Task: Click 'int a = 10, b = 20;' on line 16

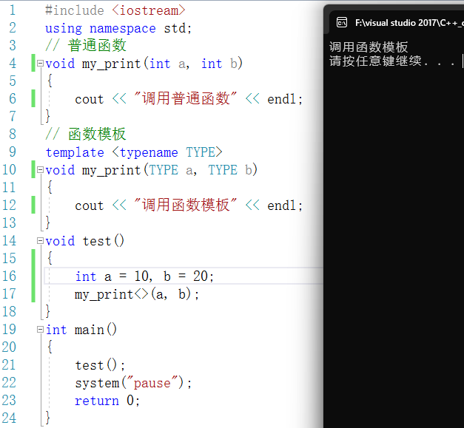Action: pyautogui.click(x=144, y=276)
